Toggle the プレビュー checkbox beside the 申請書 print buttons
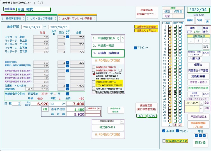Viewport: 211px width, 151px height. (x=135, y=48)
